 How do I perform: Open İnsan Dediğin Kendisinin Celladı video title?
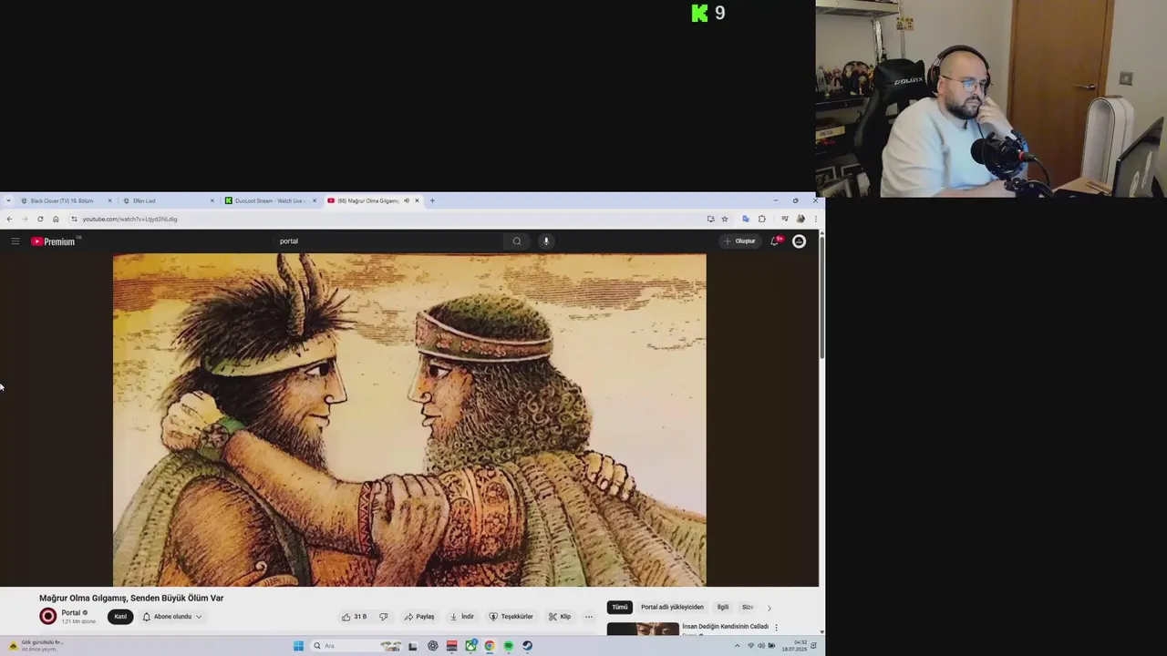point(725,627)
